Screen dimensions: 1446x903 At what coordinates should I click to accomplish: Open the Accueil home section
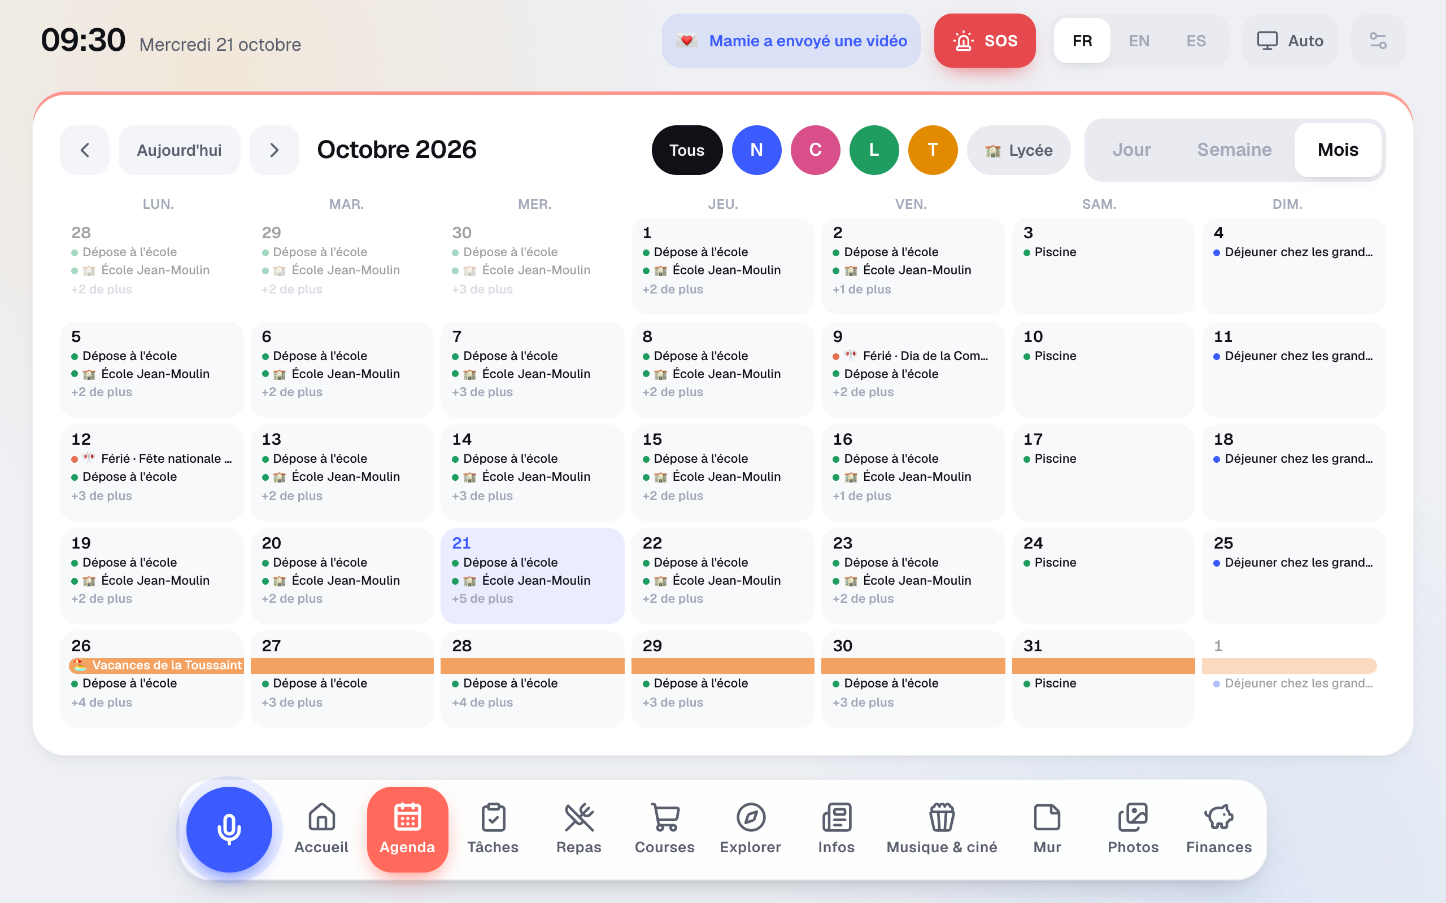pos(321,829)
